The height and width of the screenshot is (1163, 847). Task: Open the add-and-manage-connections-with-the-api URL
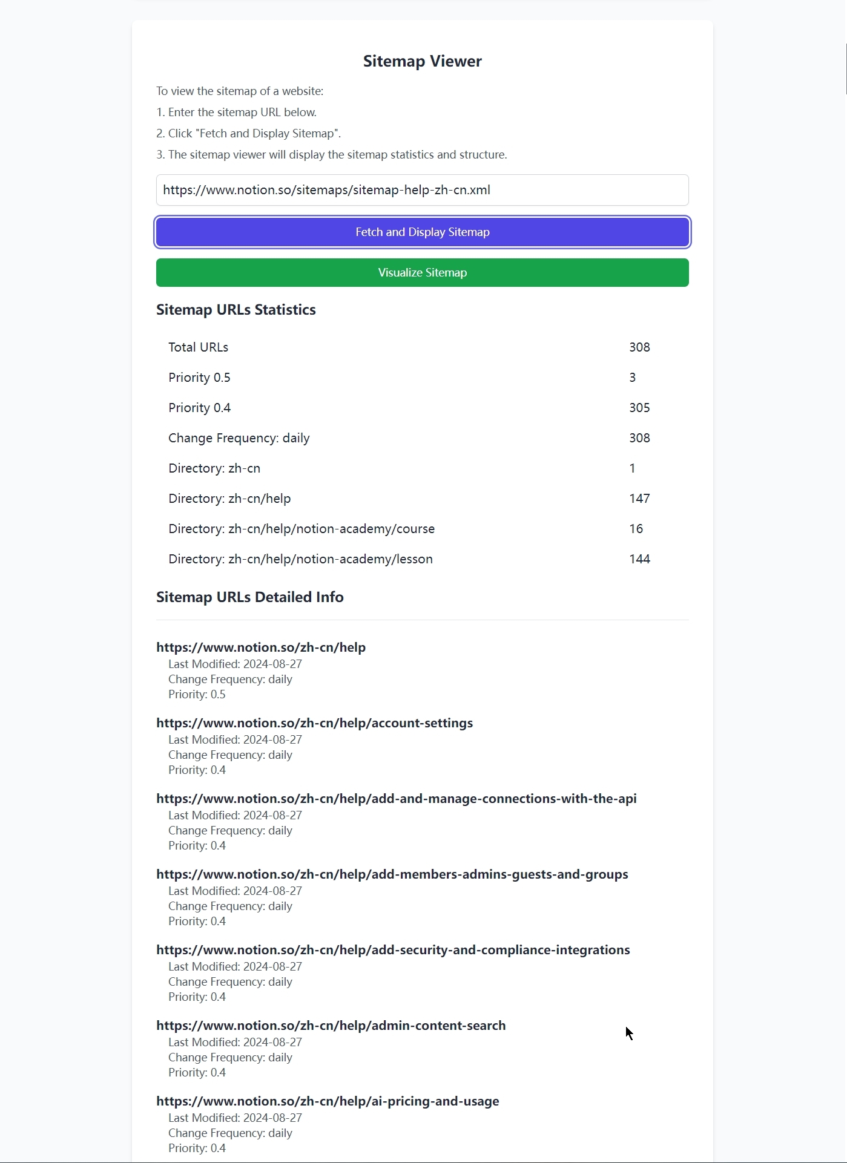pos(396,798)
